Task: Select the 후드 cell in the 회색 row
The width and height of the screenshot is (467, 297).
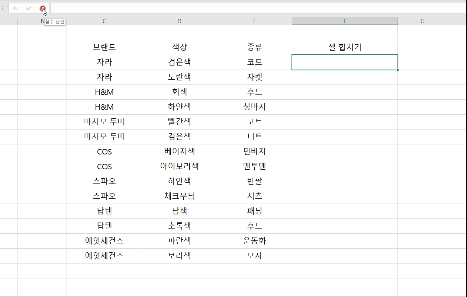Action: pyautogui.click(x=255, y=92)
